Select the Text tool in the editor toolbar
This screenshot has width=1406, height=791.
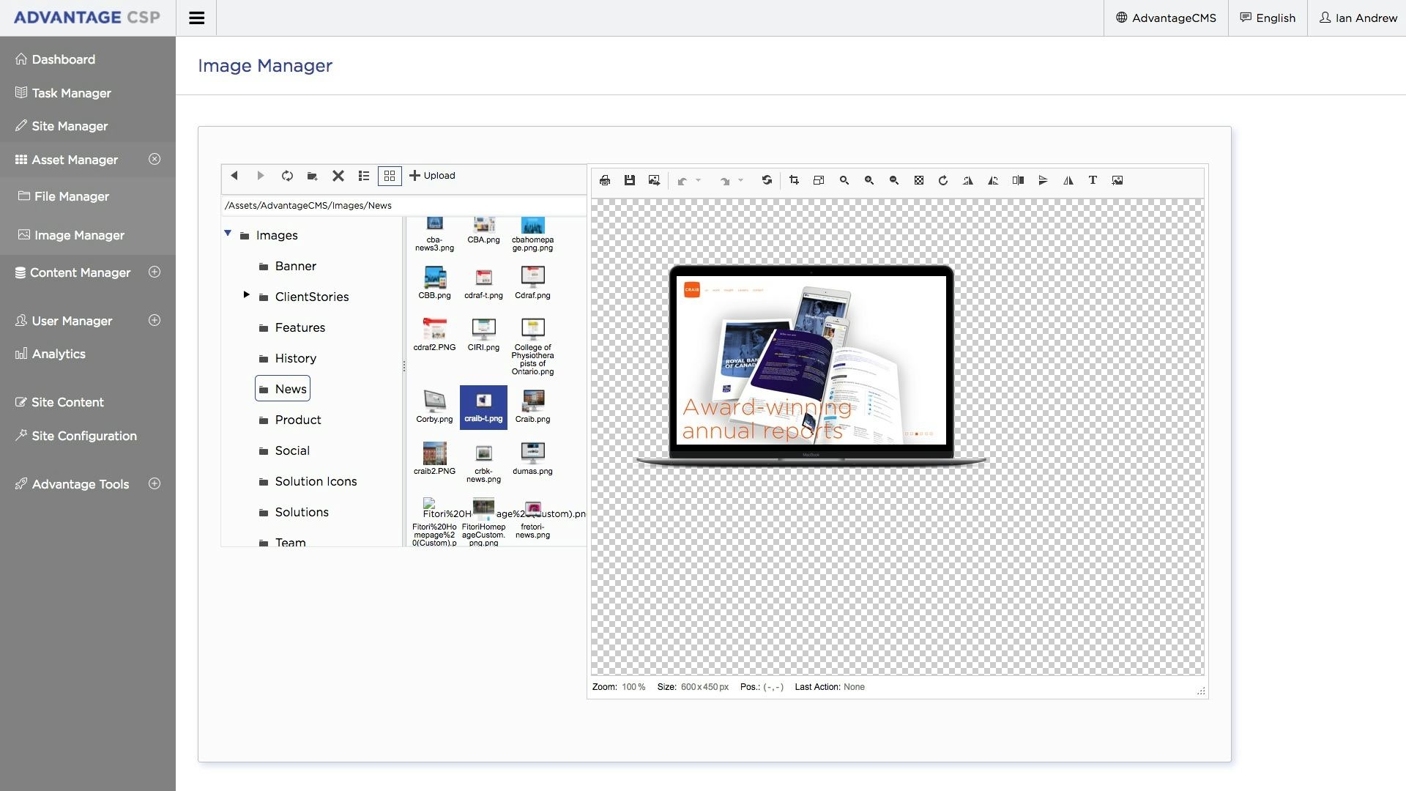tap(1093, 180)
